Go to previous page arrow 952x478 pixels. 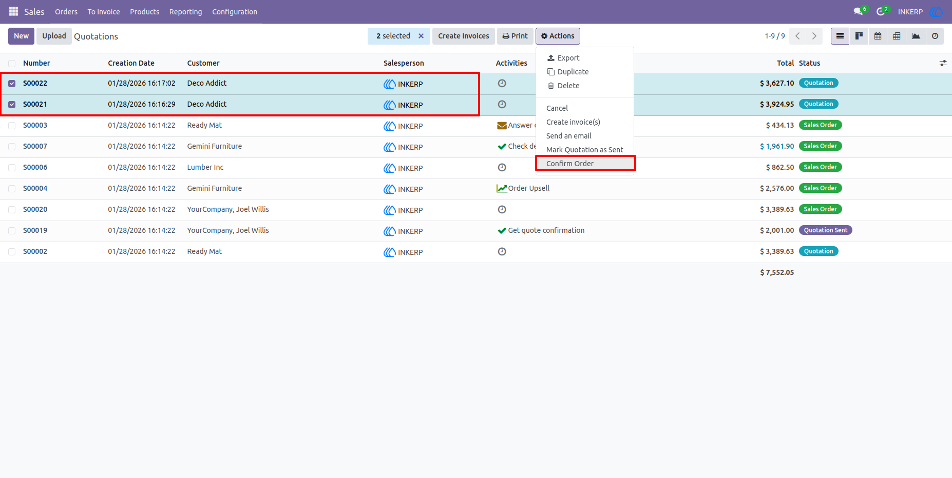point(797,36)
